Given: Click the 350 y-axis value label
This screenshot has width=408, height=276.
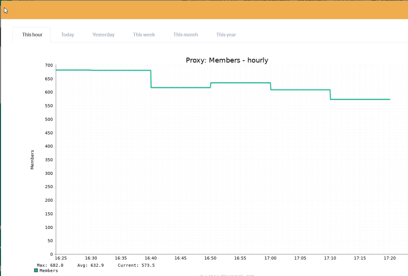Looking at the screenshot, I should pyautogui.click(x=49, y=160).
